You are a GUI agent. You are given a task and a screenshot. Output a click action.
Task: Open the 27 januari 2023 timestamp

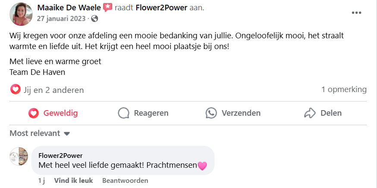pyautogui.click(x=62, y=18)
